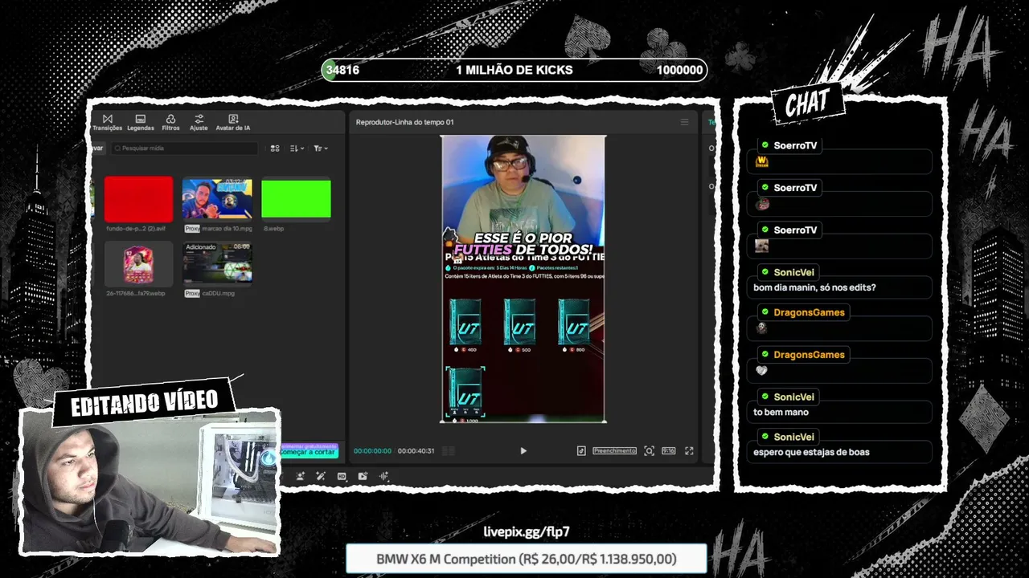Open the Legendas tab
Screen dimensions: 1029x578
point(141,122)
